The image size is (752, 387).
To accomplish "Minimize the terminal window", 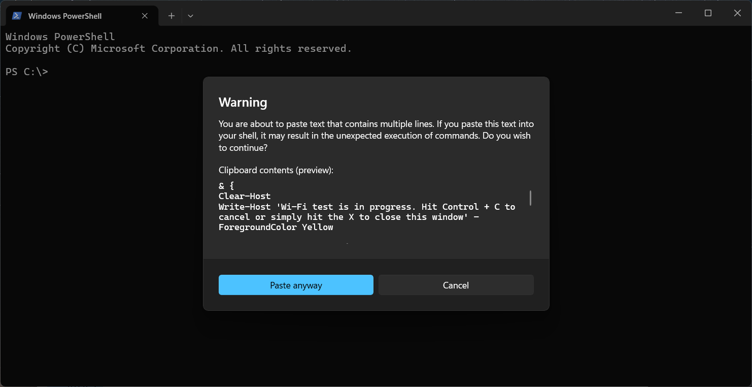I will click(679, 13).
